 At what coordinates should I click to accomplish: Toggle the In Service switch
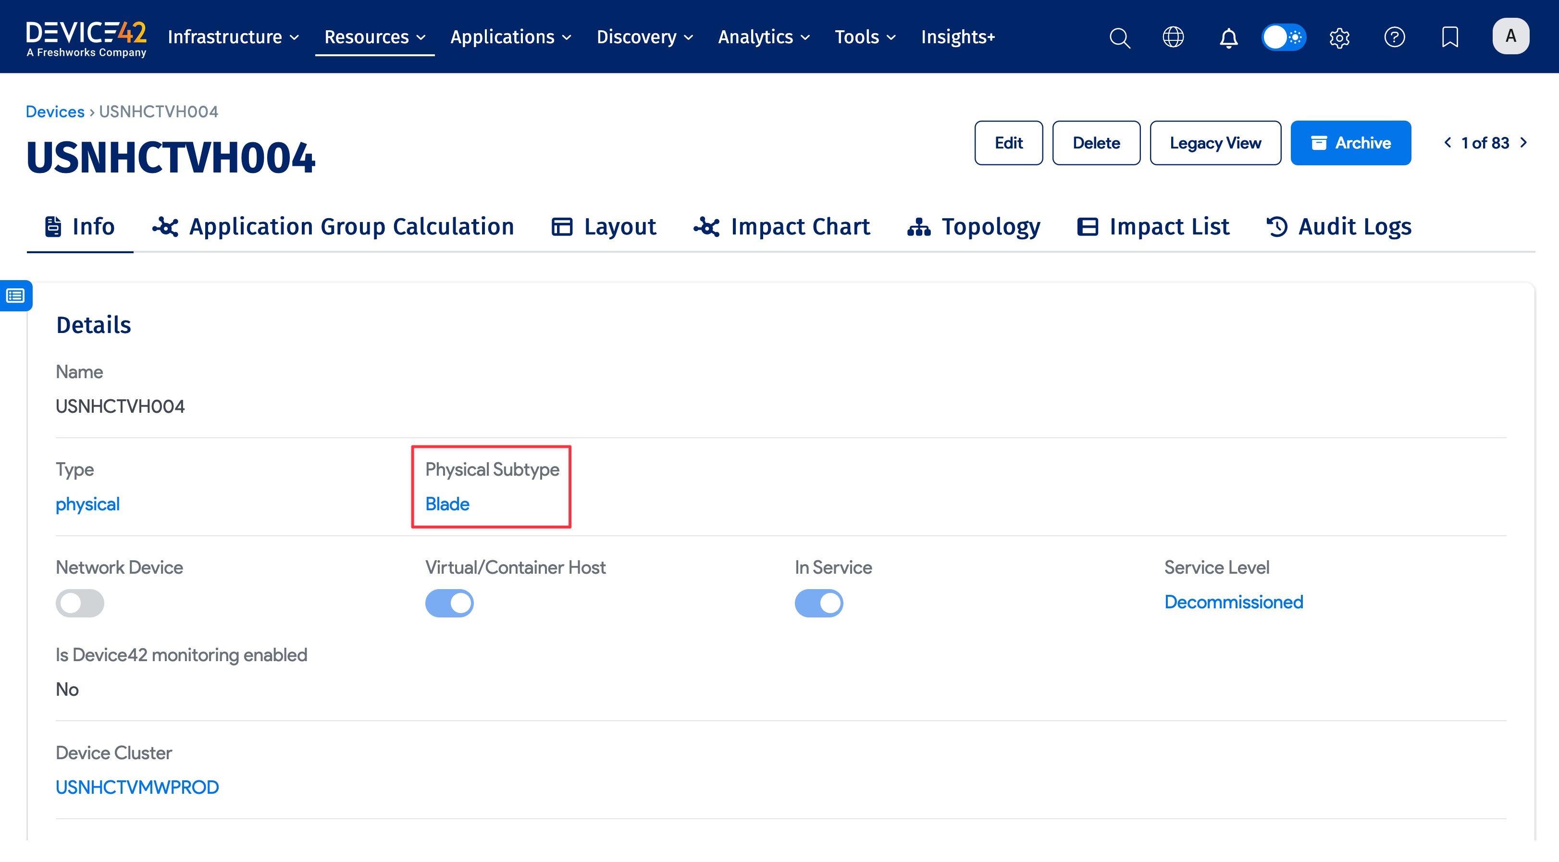[818, 603]
